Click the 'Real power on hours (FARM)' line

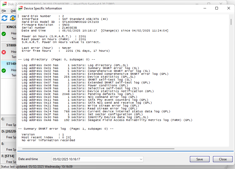tap(54, 39)
